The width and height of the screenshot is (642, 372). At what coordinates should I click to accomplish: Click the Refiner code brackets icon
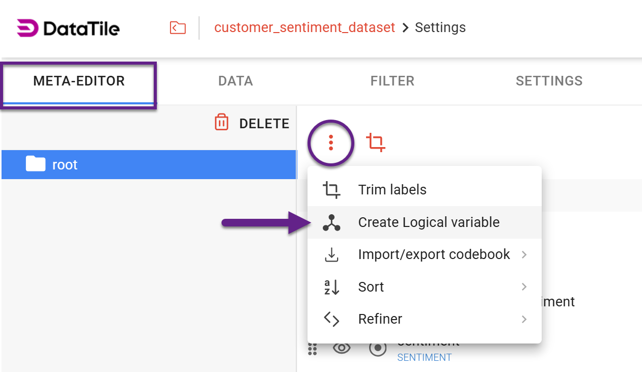[x=331, y=319]
